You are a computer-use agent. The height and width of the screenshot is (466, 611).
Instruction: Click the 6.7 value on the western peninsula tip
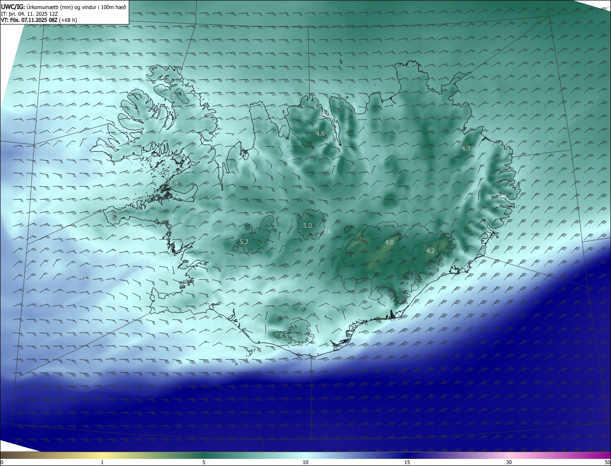115,217
